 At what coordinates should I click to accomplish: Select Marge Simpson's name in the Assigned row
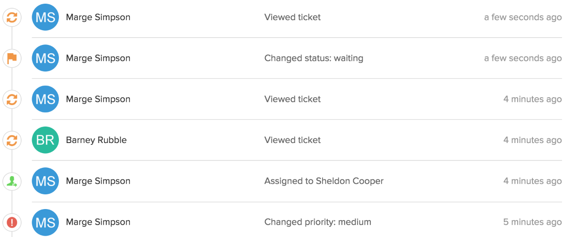pos(98,181)
